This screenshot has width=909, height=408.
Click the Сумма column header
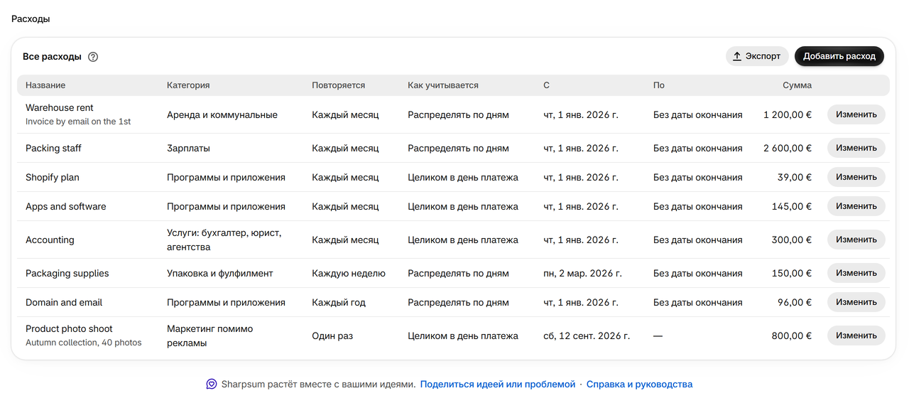797,85
